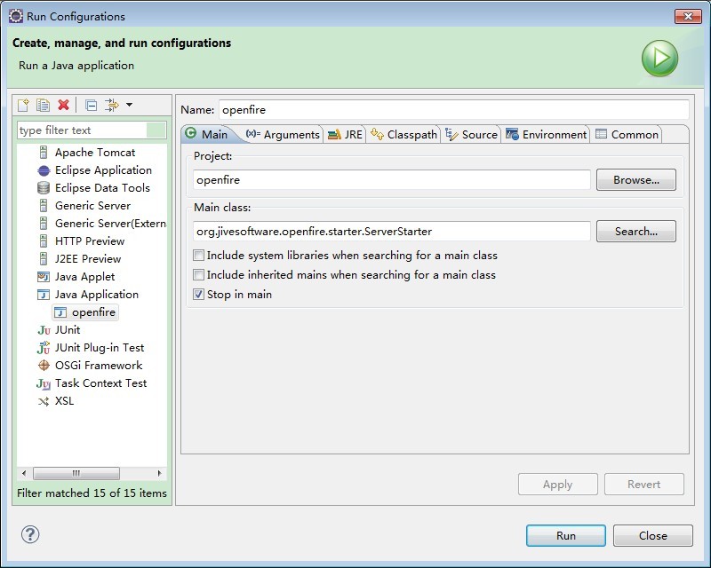
Task: Delete selected launch configuration with red X
Action: coord(63,105)
